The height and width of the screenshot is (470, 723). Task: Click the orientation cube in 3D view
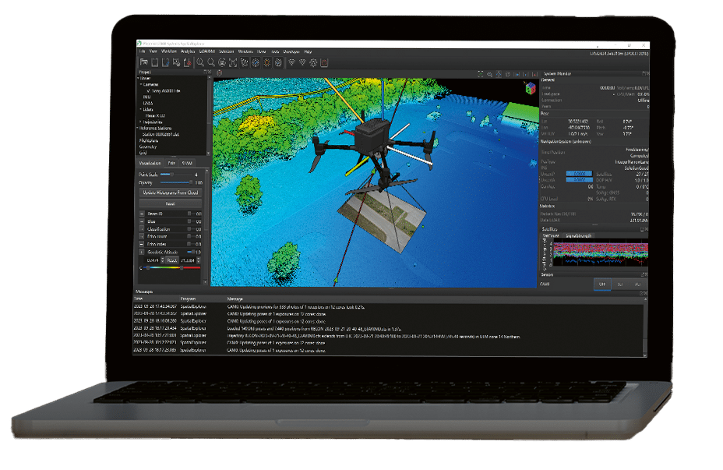coord(530,87)
